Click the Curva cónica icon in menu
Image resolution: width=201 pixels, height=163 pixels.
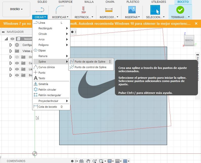tap(36, 67)
